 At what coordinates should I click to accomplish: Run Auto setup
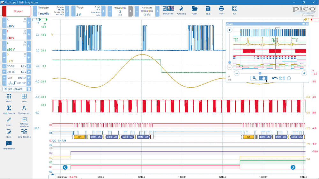tap(181, 11)
